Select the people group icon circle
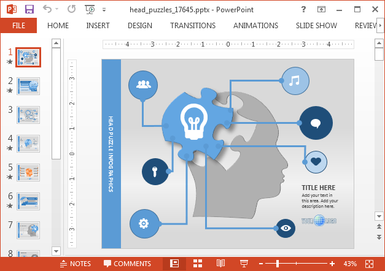This screenshot has height=271, width=385. 143,85
